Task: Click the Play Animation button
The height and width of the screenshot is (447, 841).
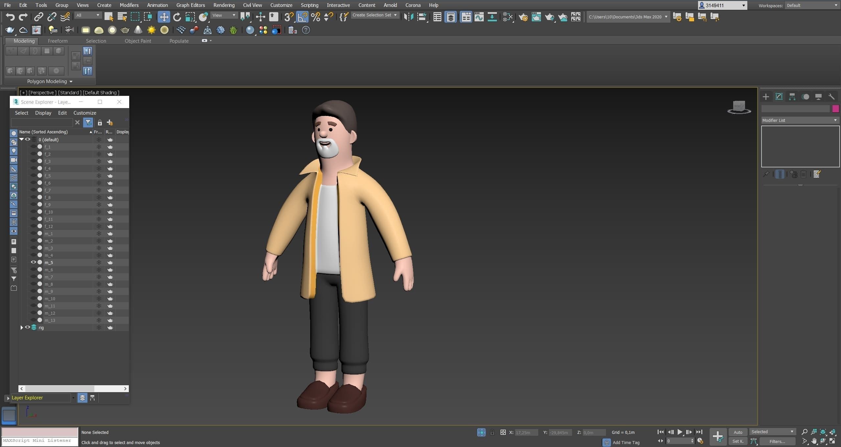Action: [x=680, y=432]
